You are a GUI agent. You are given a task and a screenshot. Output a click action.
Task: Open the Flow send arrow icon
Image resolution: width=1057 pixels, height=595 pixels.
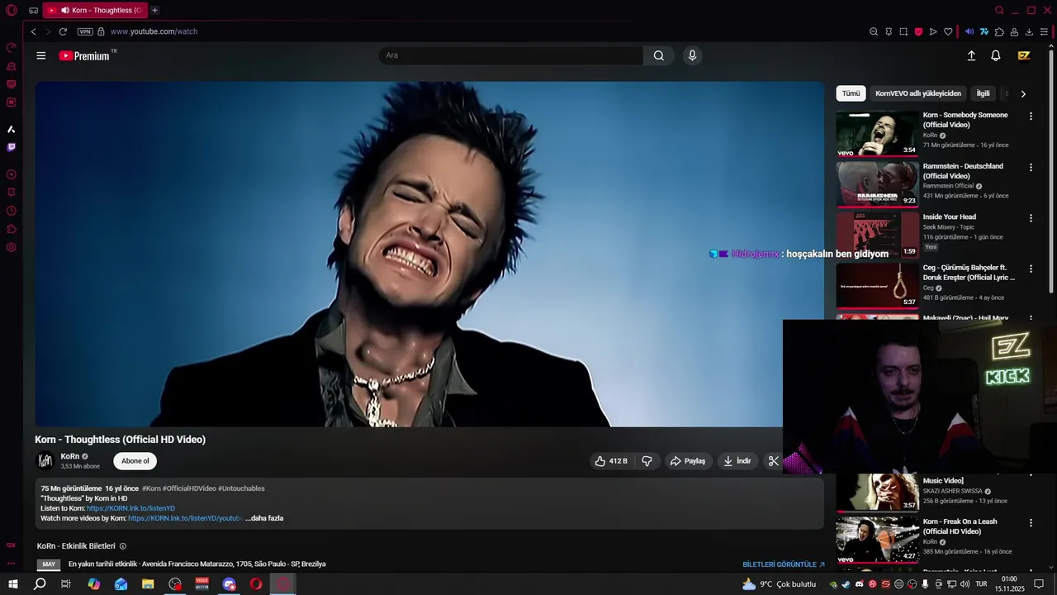click(933, 31)
